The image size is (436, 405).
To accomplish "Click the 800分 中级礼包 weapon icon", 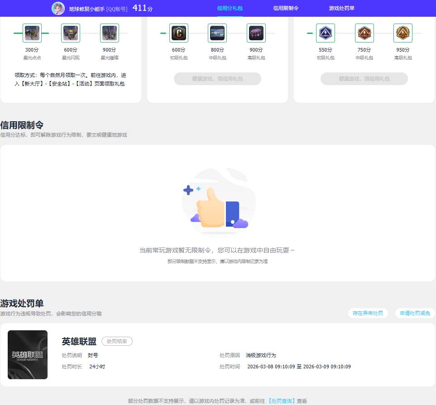I will click(217, 33).
